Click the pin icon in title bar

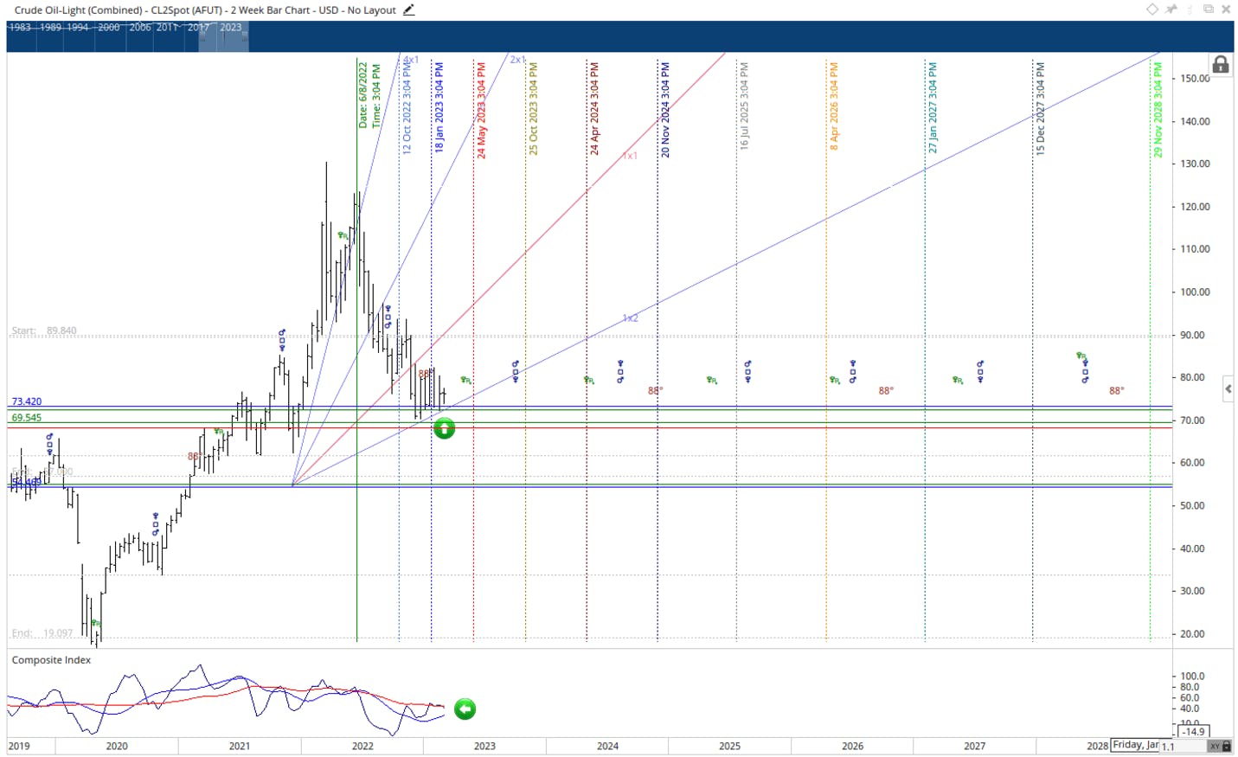(x=1171, y=10)
